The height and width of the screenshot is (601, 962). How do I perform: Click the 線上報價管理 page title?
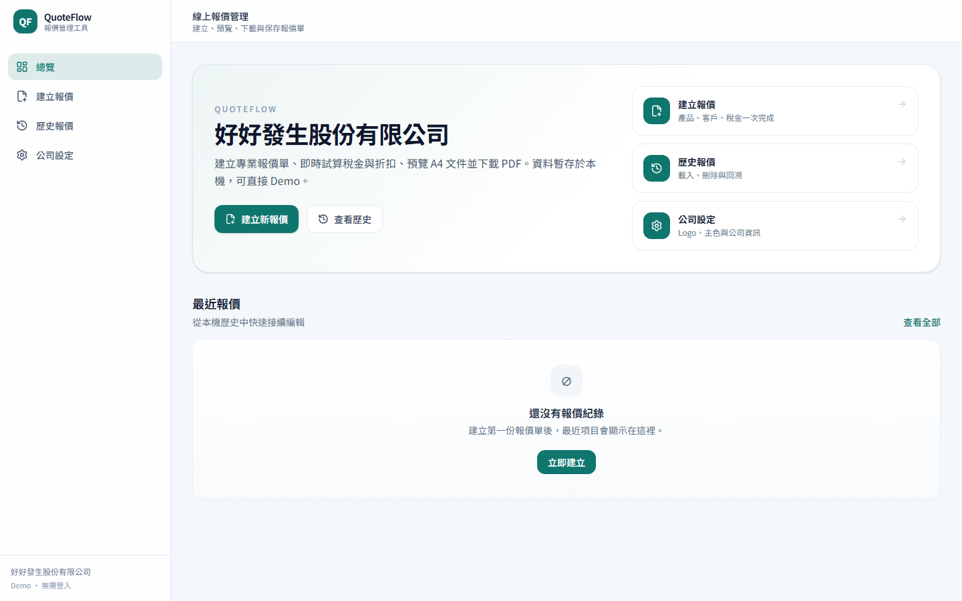click(x=220, y=17)
